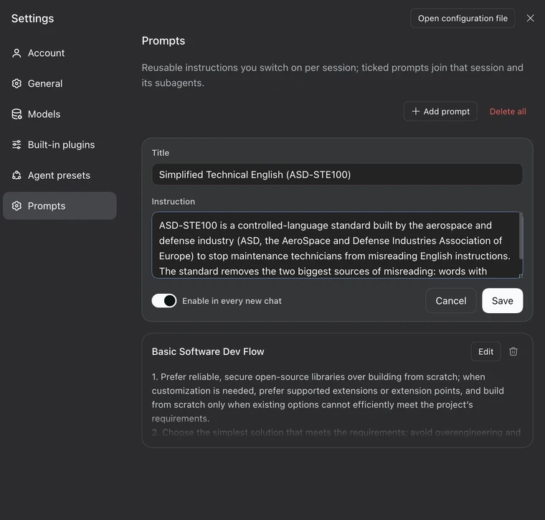This screenshot has width=545, height=520.
Task: Click the "Settings" title text
Action: [x=33, y=19]
